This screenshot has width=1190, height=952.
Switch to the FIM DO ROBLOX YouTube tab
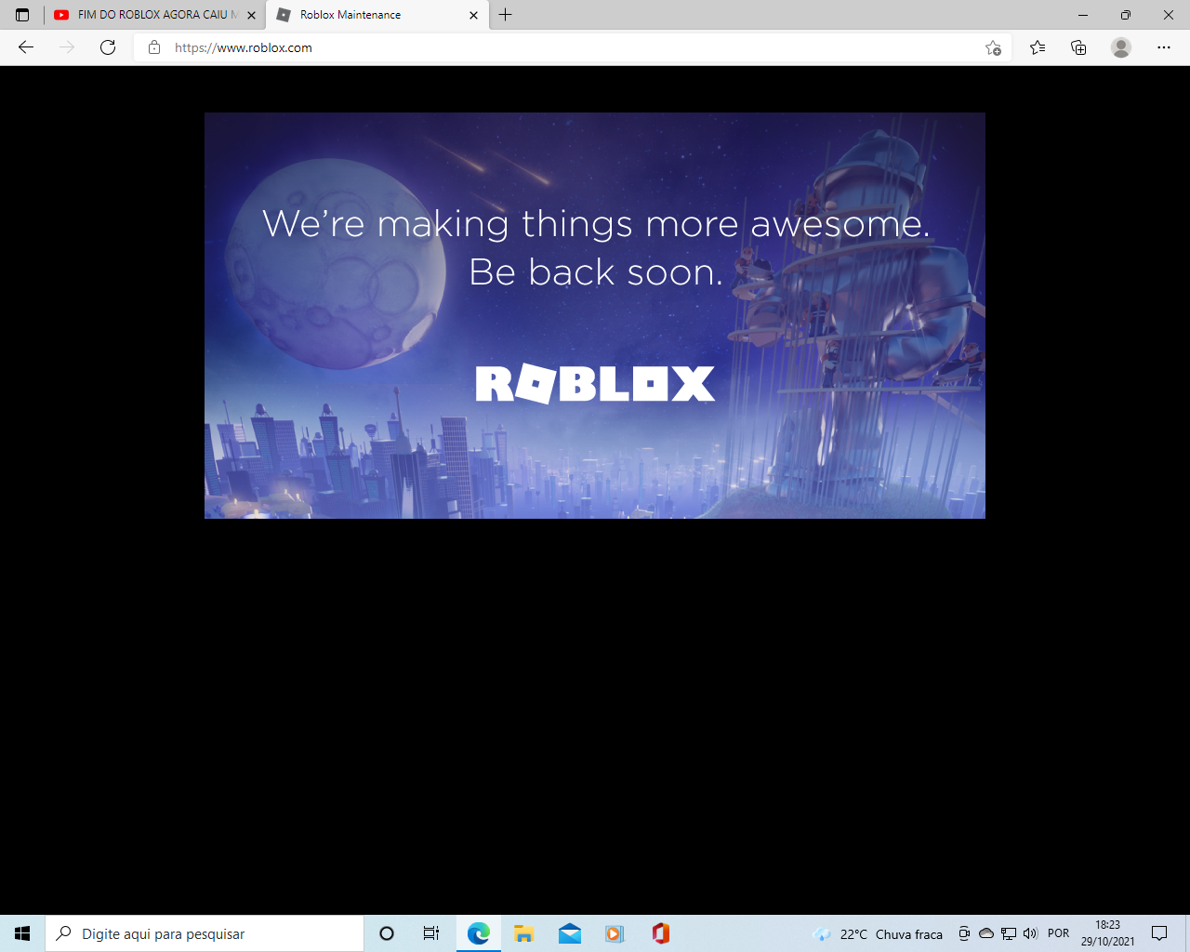[x=154, y=15]
